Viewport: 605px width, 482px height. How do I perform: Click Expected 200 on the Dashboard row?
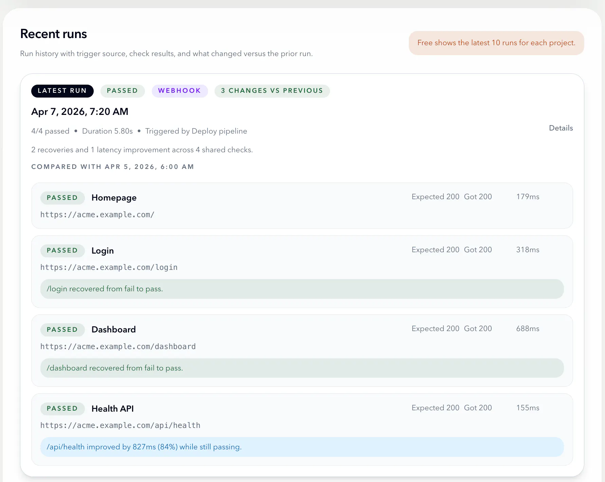tap(435, 329)
